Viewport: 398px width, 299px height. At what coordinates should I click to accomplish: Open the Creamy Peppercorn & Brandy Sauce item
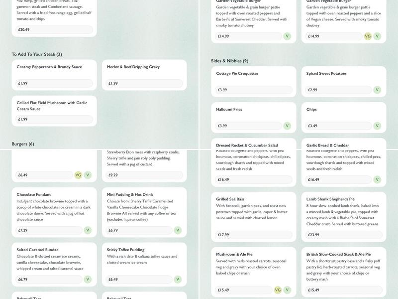pos(49,67)
